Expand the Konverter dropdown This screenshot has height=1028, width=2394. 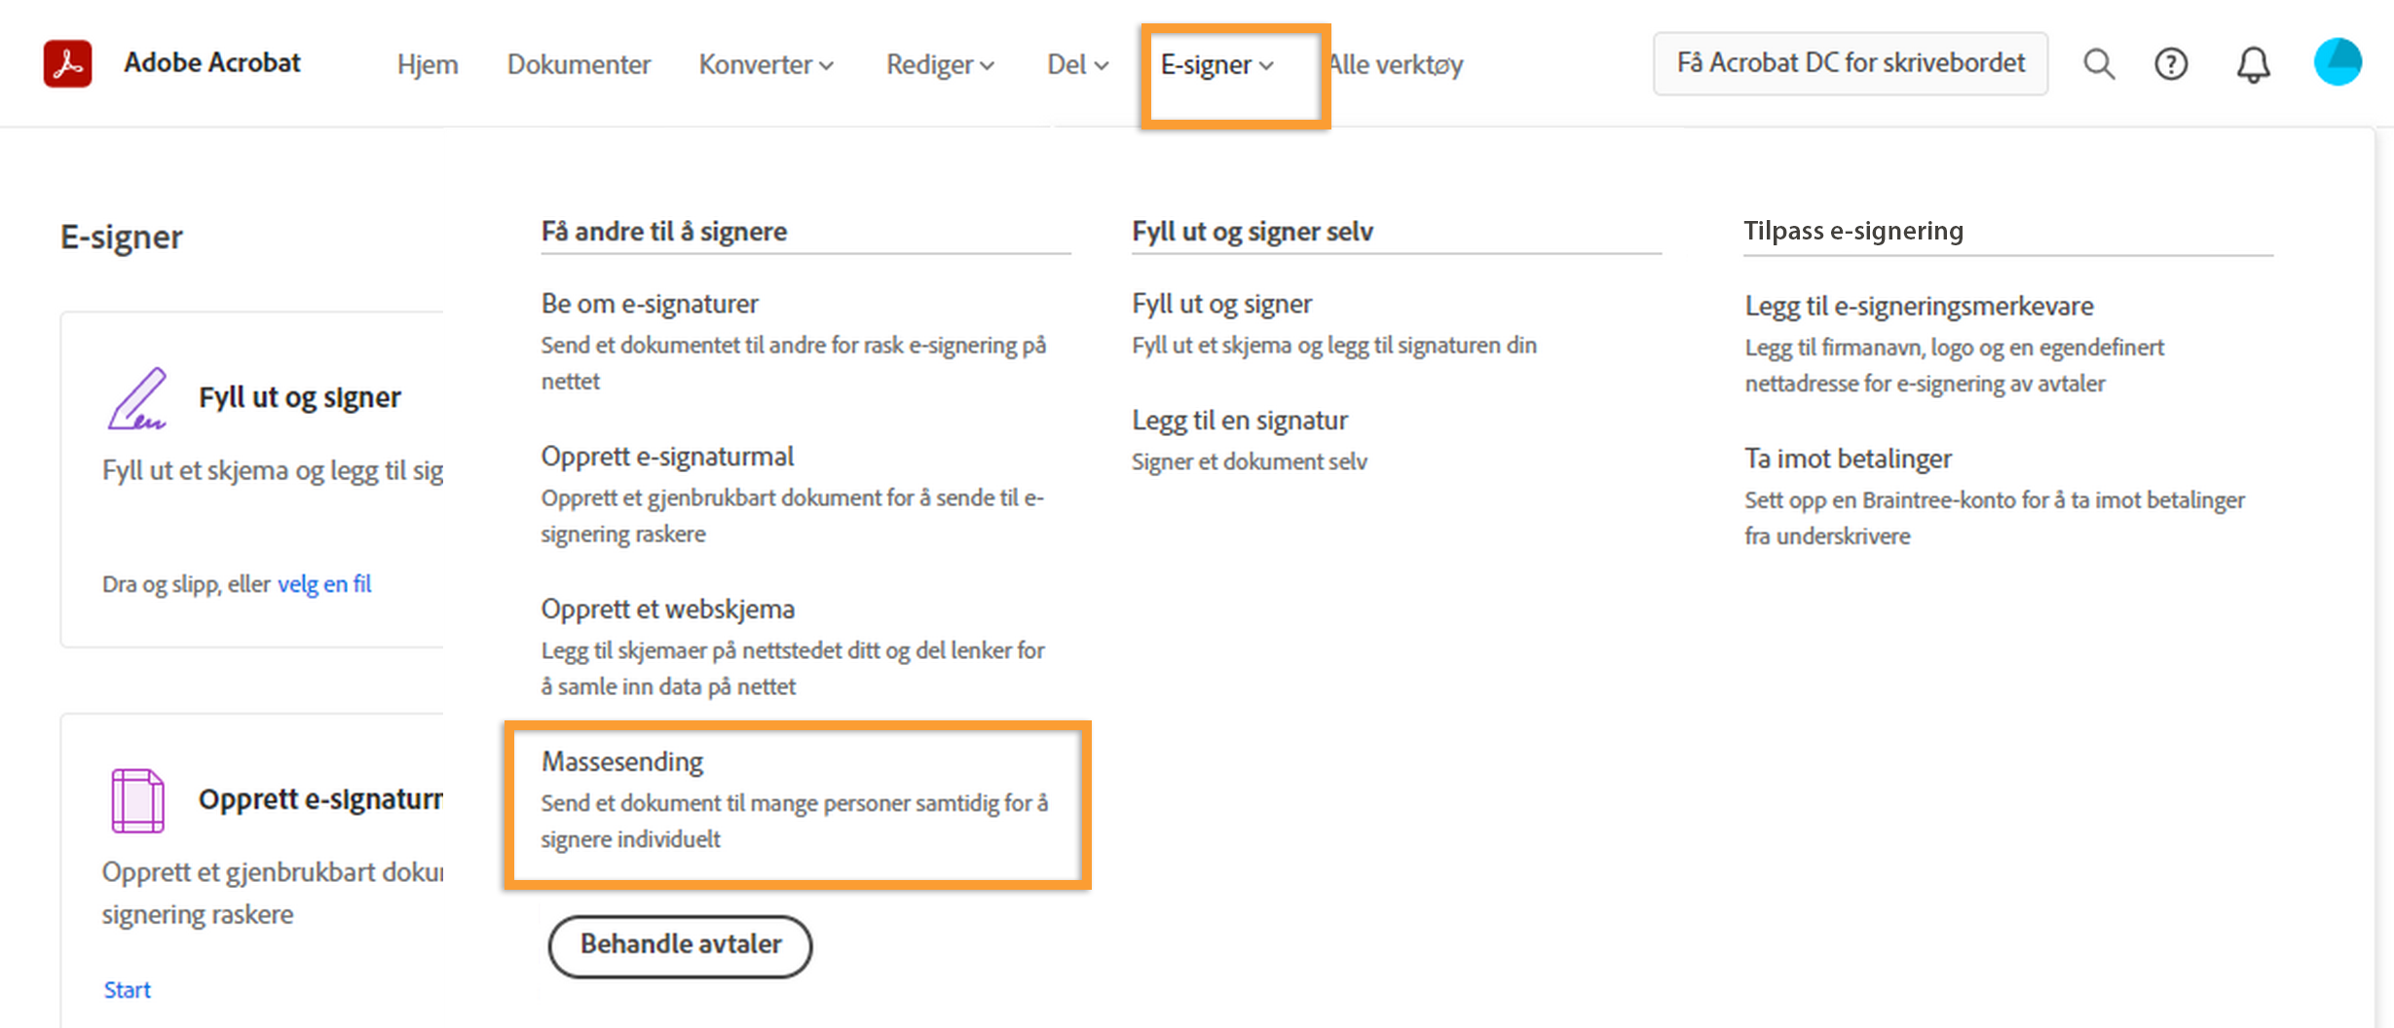click(x=766, y=64)
